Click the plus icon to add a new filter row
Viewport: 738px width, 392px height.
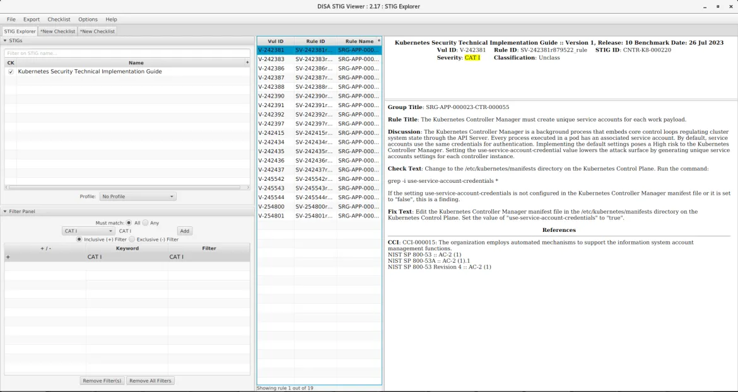(x=8, y=257)
